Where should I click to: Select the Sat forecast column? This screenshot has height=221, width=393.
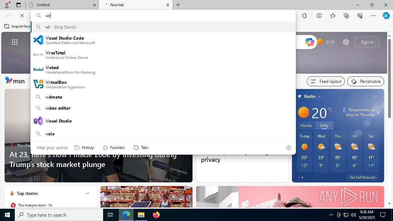coord(371,152)
